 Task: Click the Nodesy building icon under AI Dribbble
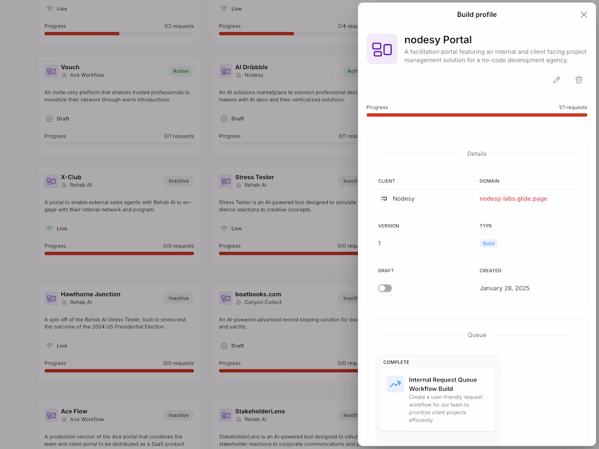[239, 75]
